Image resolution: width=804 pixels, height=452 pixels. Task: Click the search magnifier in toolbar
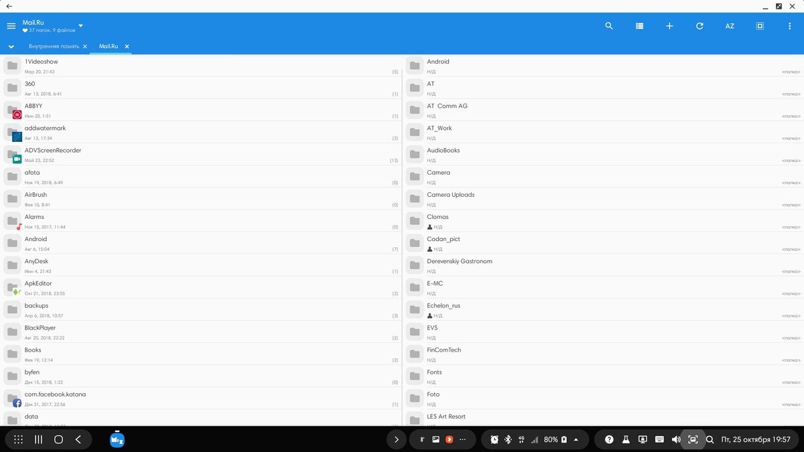point(609,26)
